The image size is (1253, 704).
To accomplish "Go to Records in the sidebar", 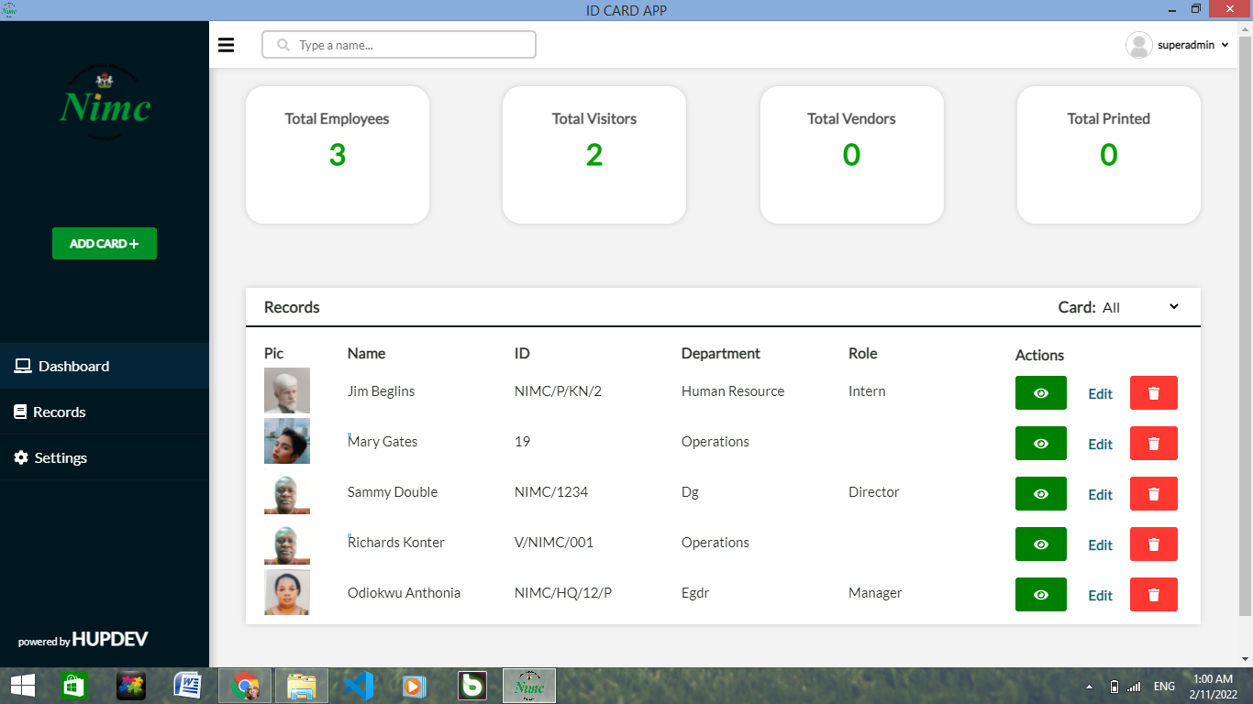I will (x=105, y=412).
